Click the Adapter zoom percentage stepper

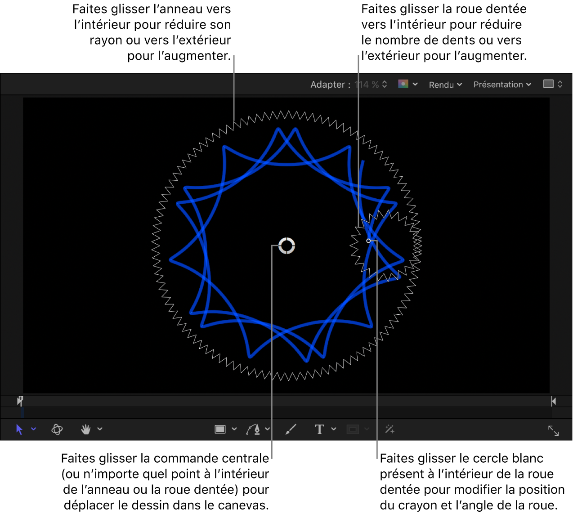tap(385, 85)
